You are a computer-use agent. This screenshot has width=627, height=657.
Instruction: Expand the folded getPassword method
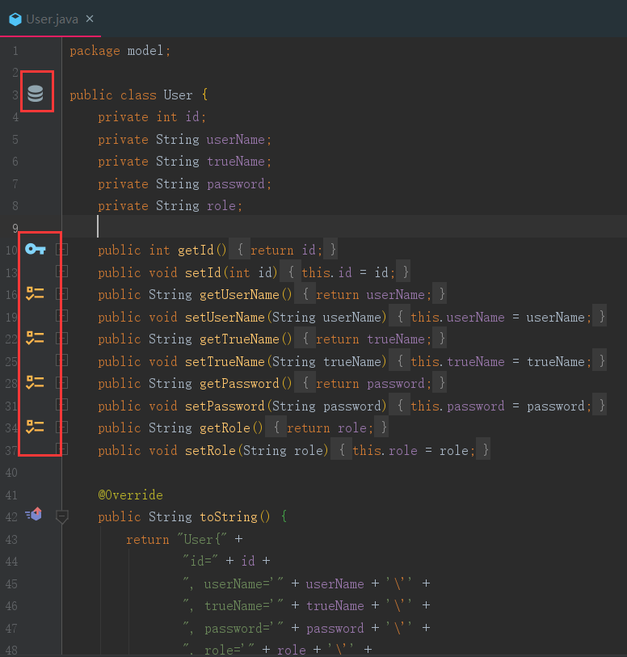62,383
